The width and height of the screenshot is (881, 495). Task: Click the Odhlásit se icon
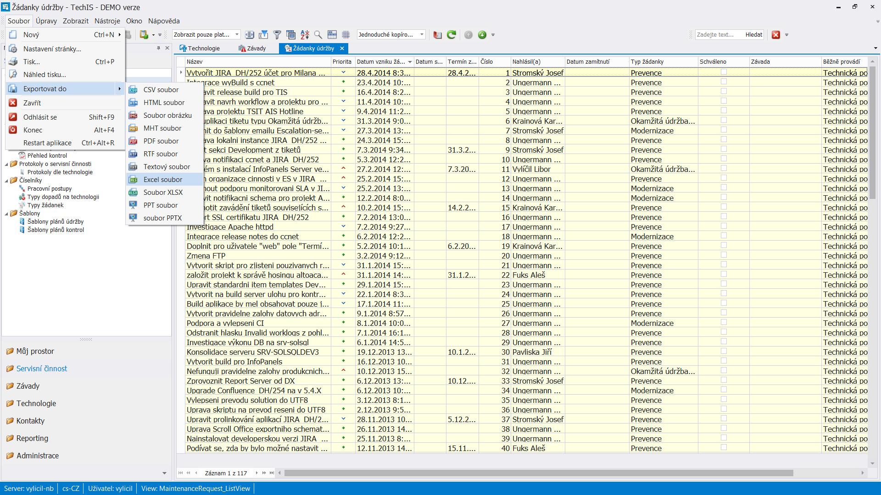13,117
